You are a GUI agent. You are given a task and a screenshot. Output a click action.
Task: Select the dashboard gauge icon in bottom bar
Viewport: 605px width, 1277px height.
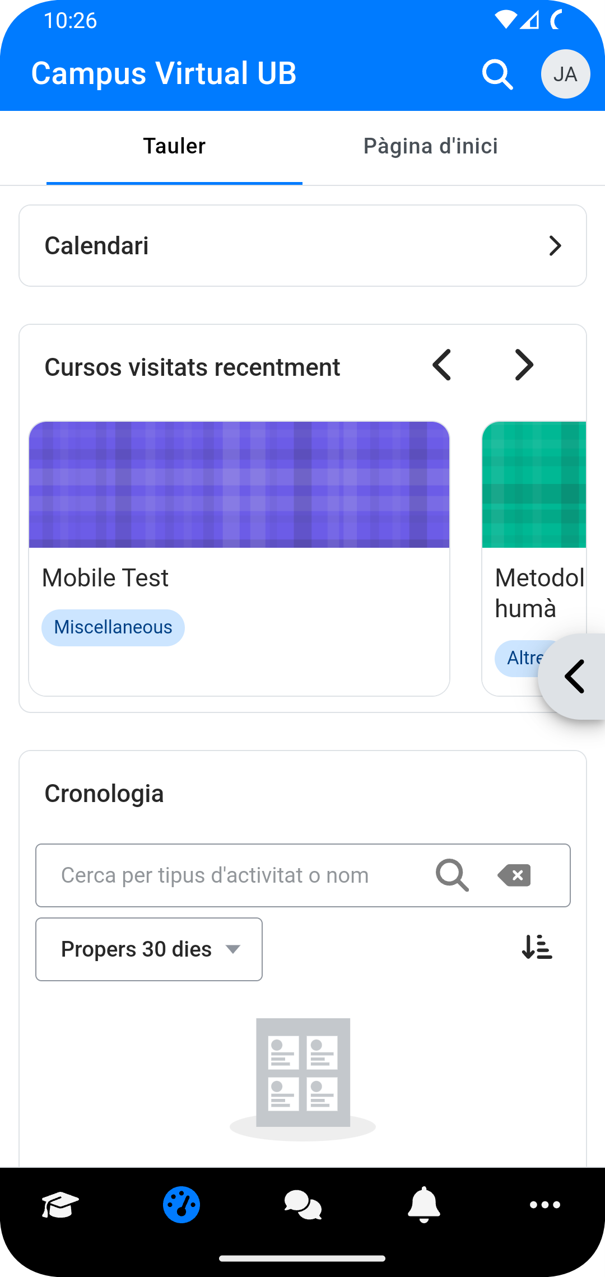pyautogui.click(x=182, y=1205)
